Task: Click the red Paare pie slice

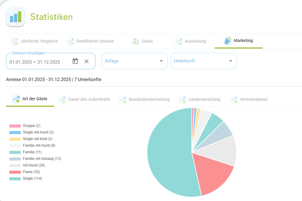Action: [x=212, y=172]
